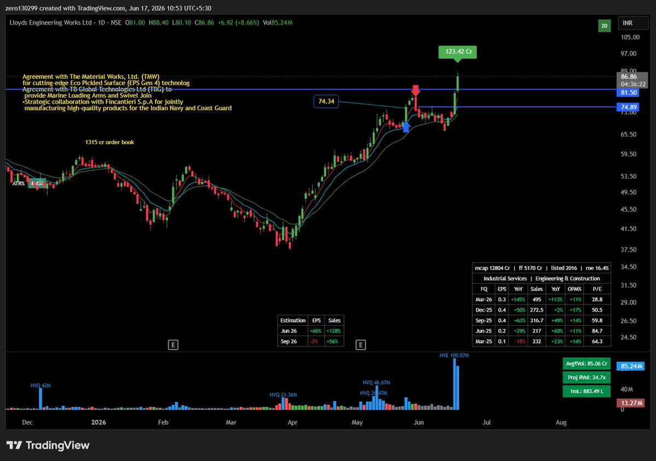Click the HVQ 23.36M volume label

(x=283, y=394)
